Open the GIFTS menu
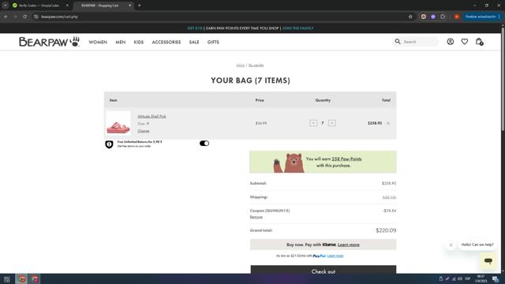Image resolution: width=505 pixels, height=284 pixels. tap(213, 42)
